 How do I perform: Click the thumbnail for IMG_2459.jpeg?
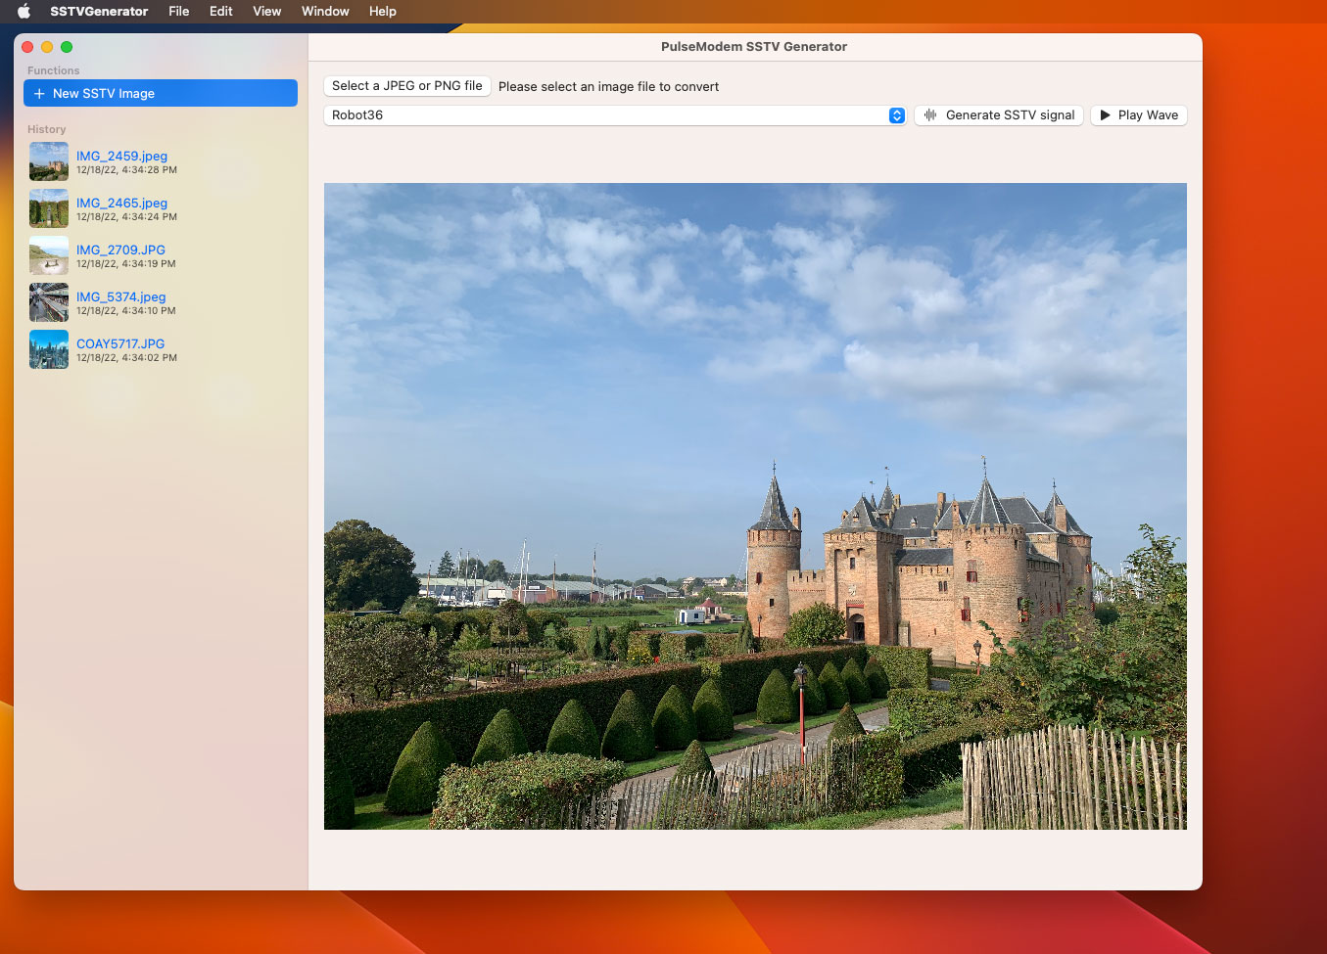coord(48,161)
